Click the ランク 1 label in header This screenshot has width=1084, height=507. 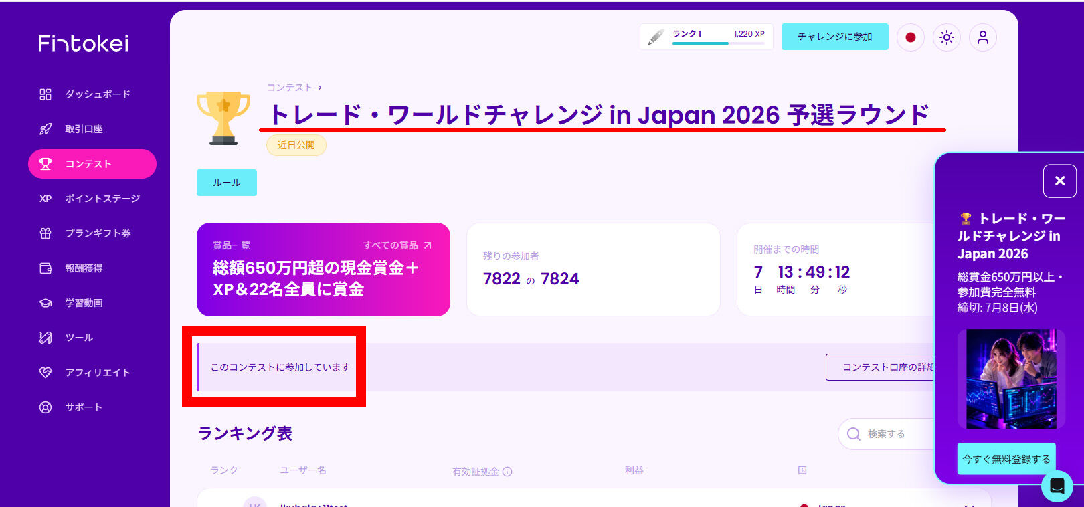pyautogui.click(x=687, y=34)
